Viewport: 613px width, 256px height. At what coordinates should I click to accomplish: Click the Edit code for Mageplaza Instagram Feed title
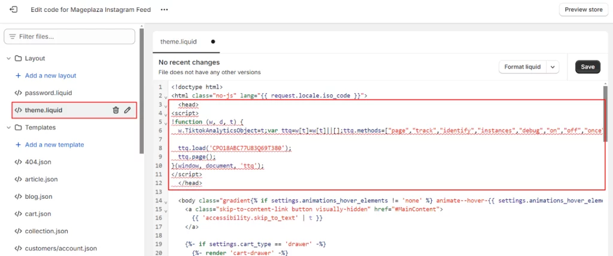tap(91, 10)
